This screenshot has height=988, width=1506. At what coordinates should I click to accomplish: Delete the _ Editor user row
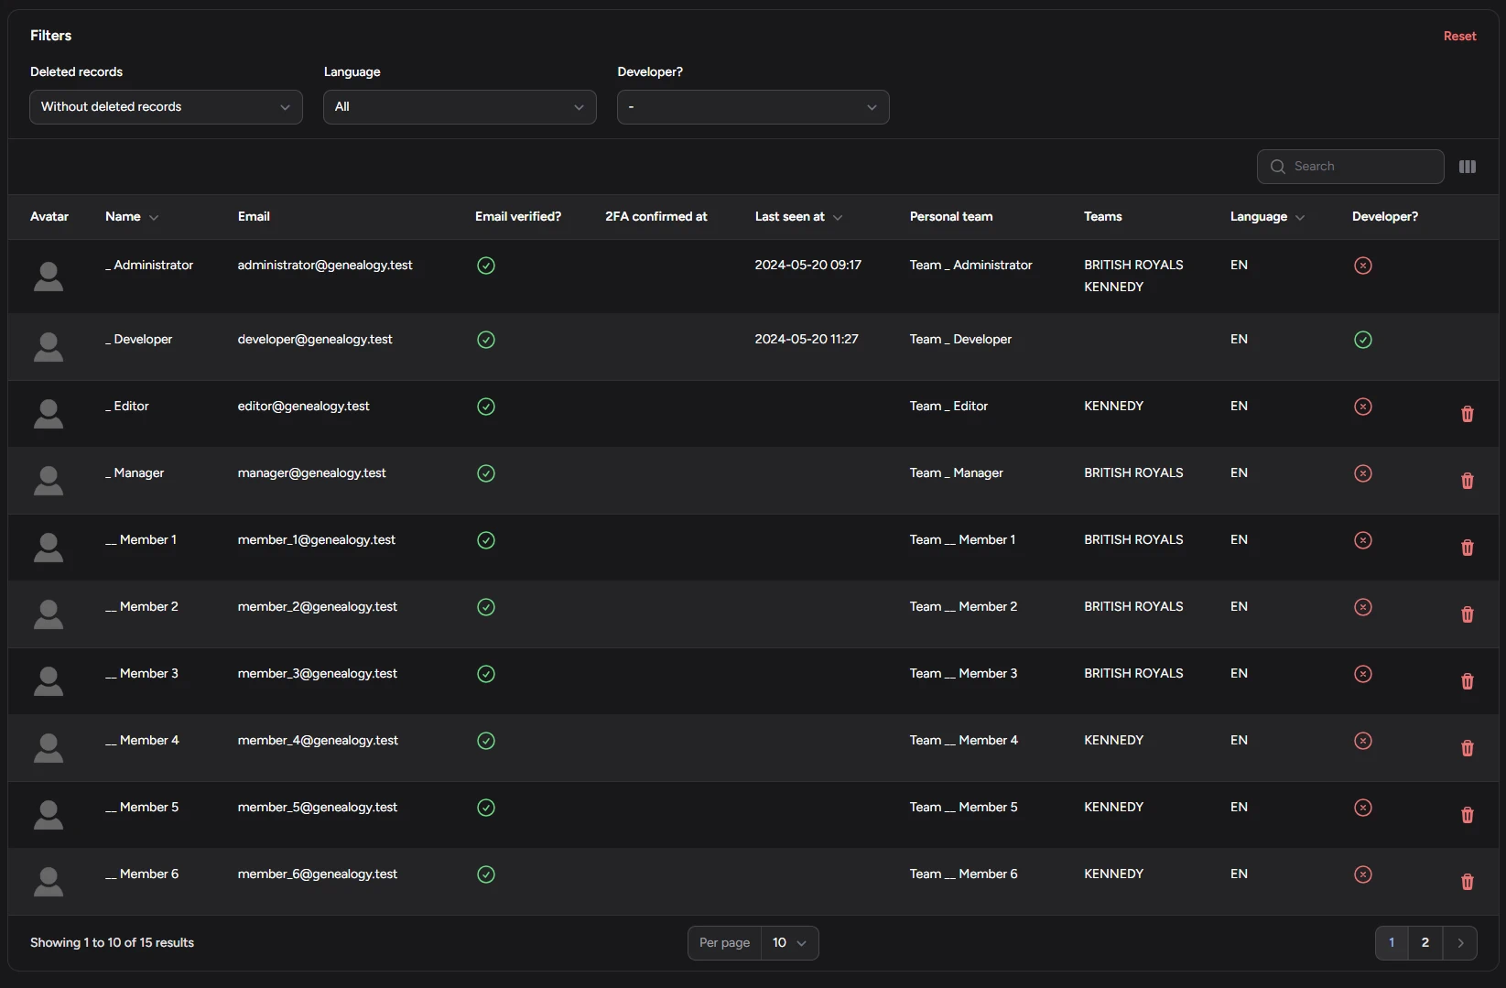[1467, 414]
